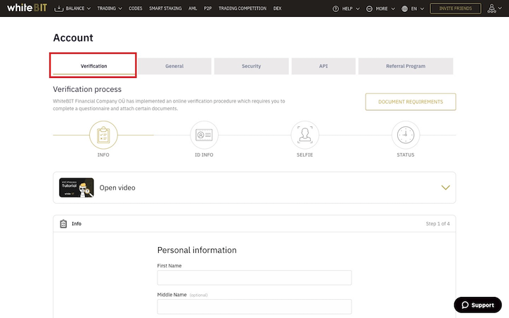Click the Document Requirements button
The width and height of the screenshot is (509, 318).
(411, 102)
